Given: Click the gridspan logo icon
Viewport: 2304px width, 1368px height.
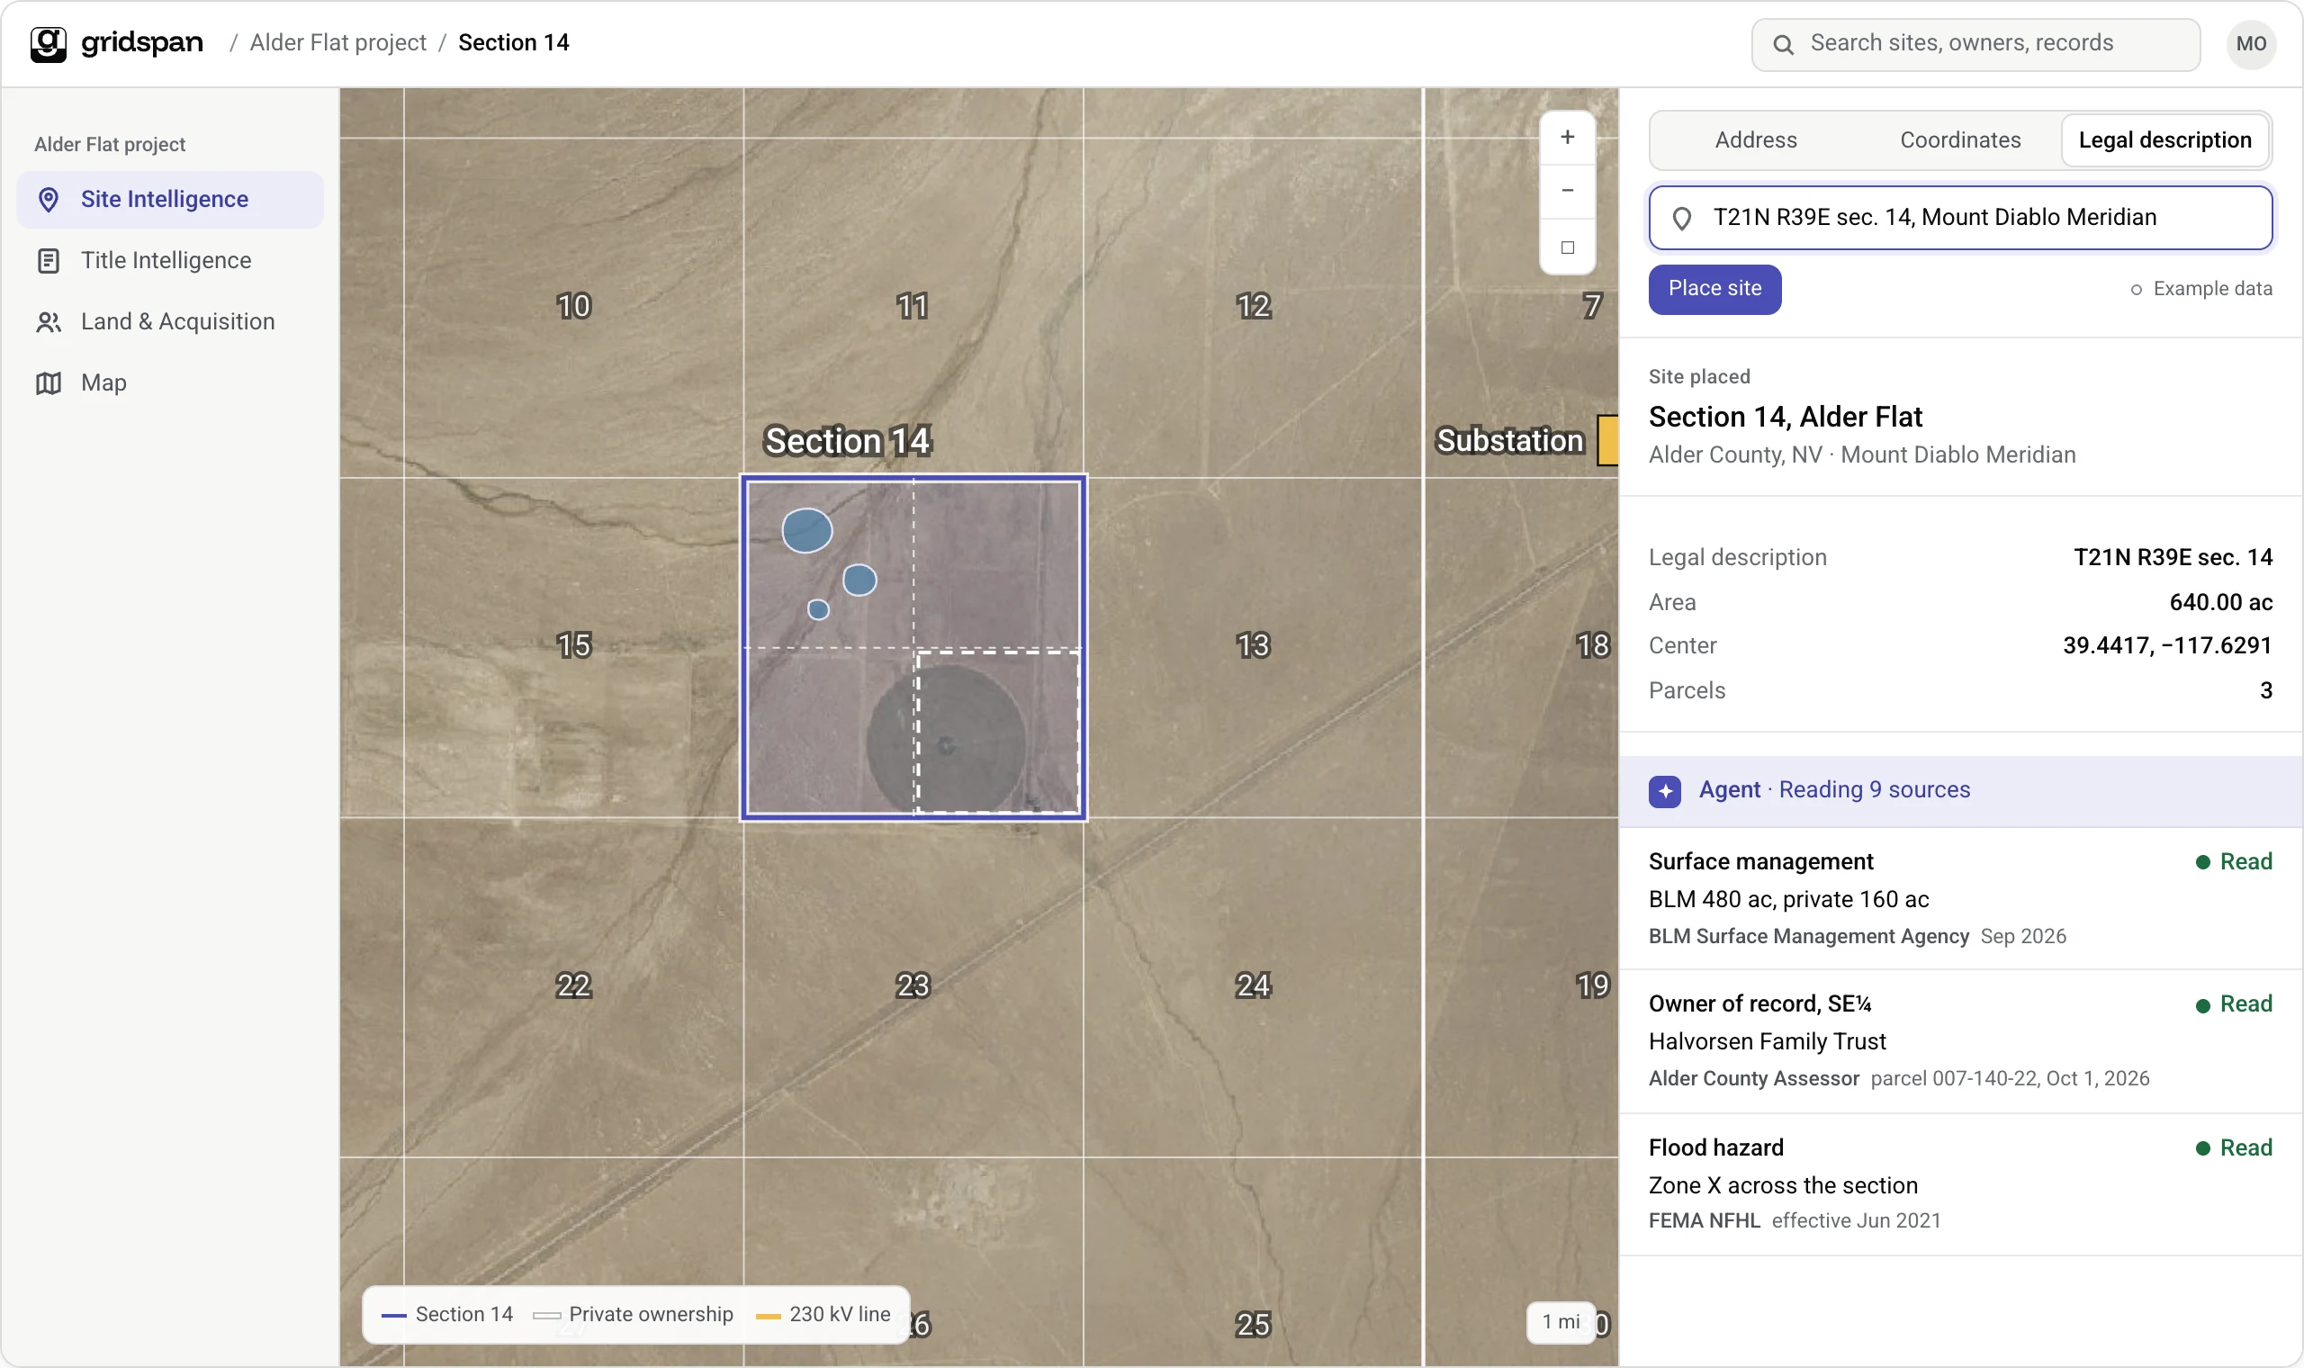Looking at the screenshot, I should (x=48, y=43).
